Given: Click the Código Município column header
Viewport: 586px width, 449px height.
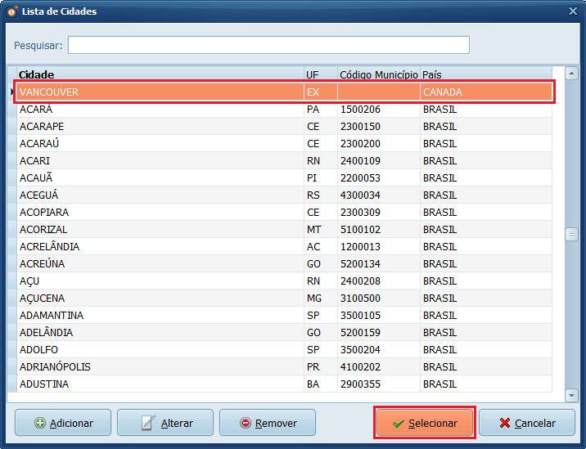Looking at the screenshot, I should pyautogui.click(x=378, y=74).
